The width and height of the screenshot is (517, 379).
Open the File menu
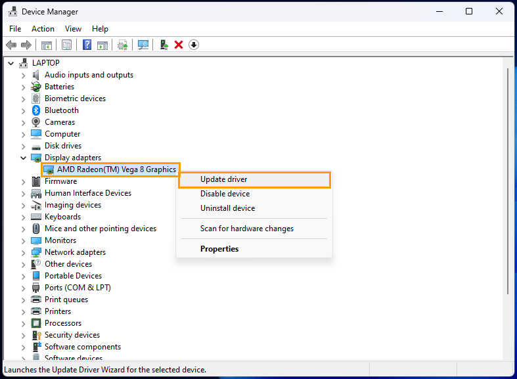pyautogui.click(x=15, y=29)
